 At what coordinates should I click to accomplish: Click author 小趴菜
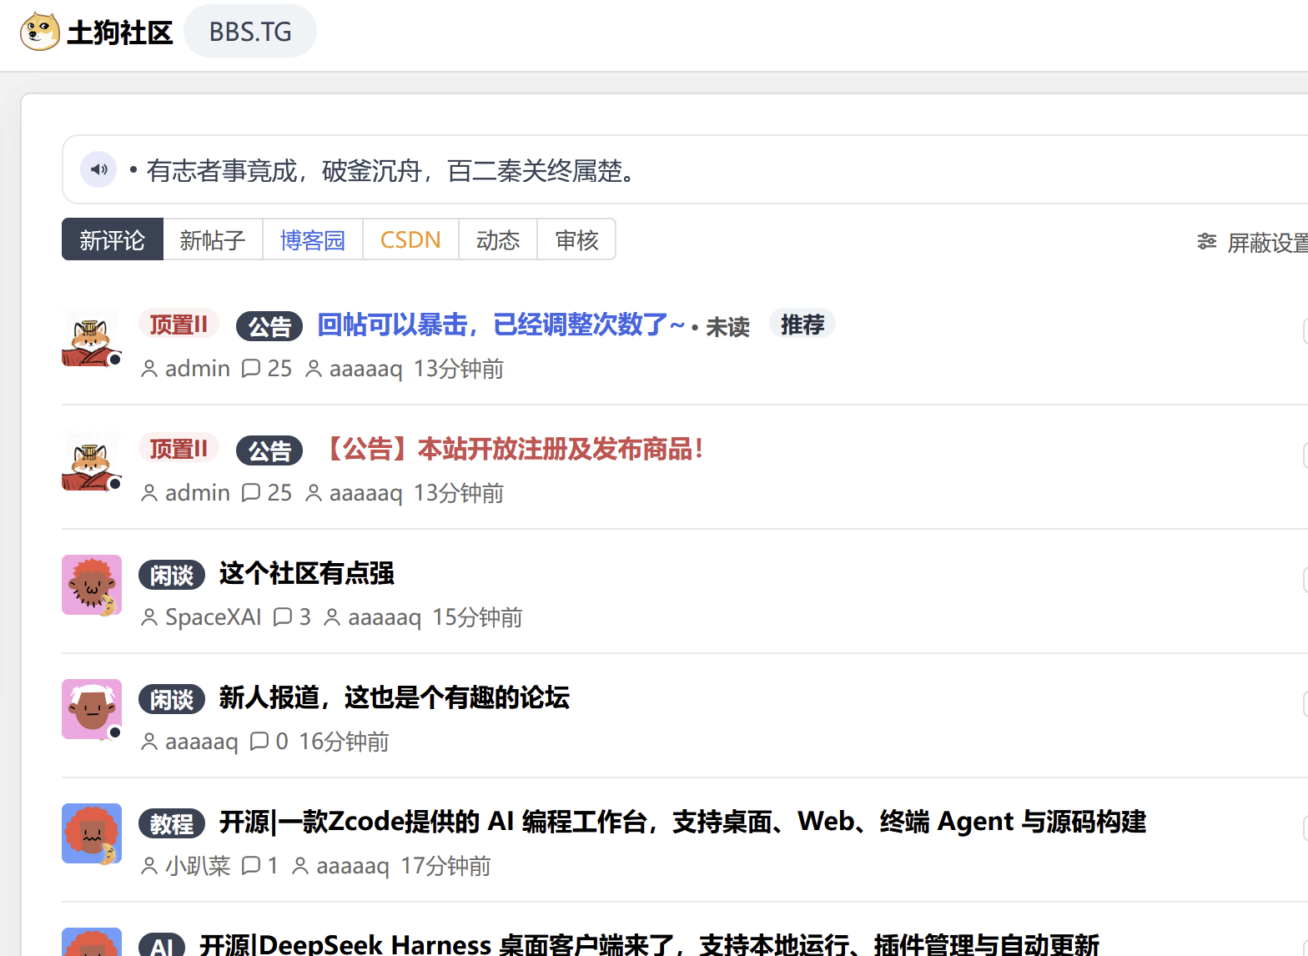(x=198, y=865)
